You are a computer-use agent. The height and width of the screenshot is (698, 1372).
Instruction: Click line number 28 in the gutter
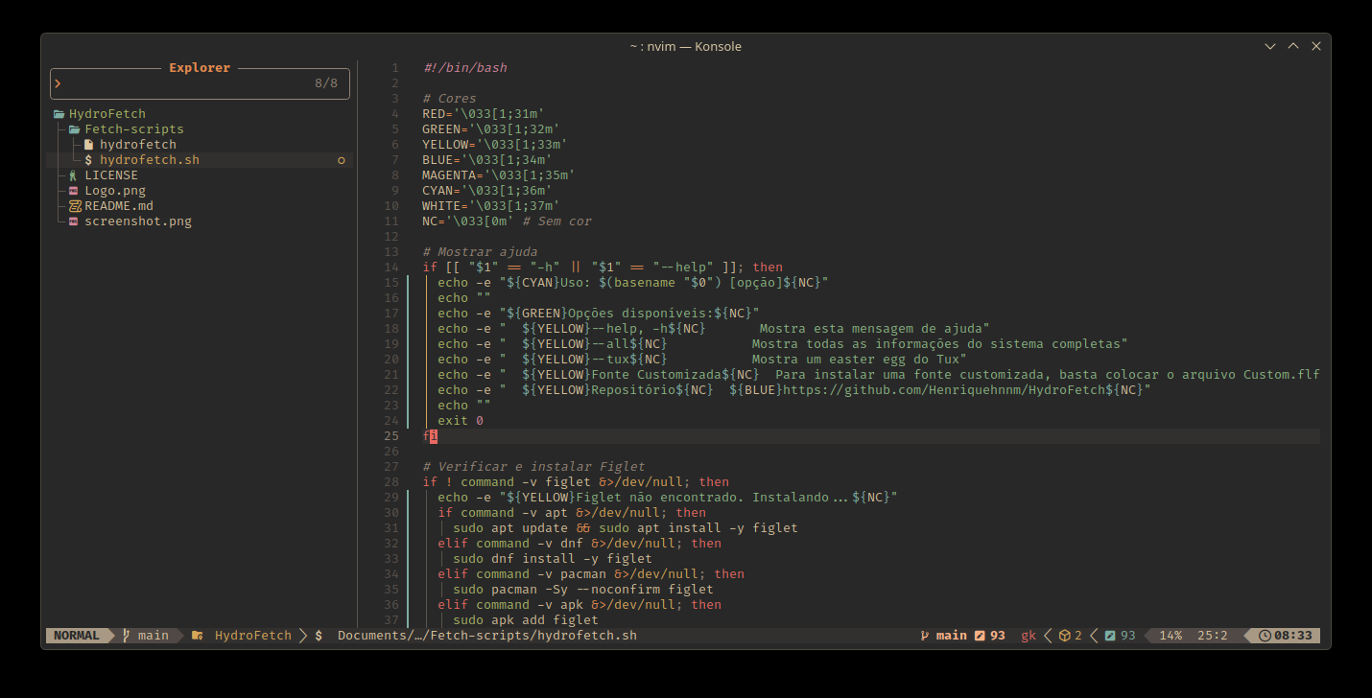[391, 482]
